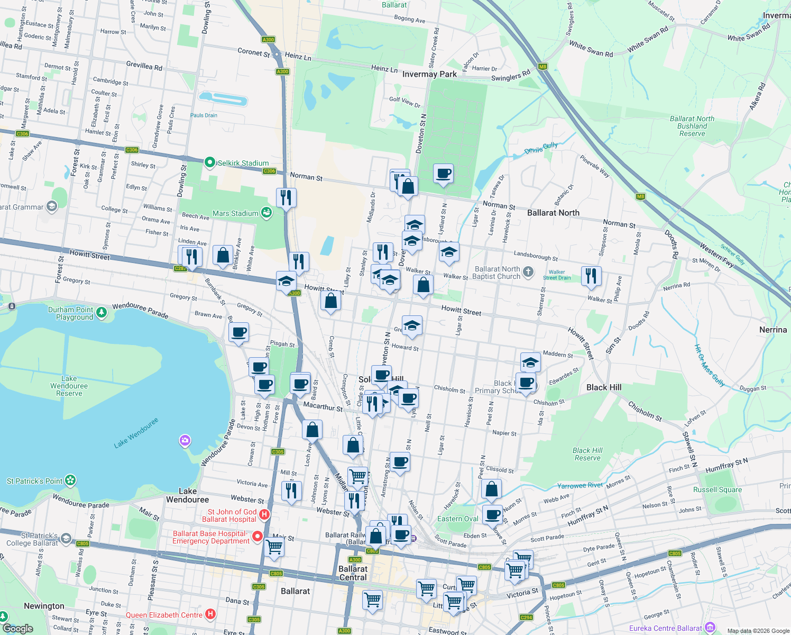Select the restaurant marker next to Clyde St

tap(373, 404)
